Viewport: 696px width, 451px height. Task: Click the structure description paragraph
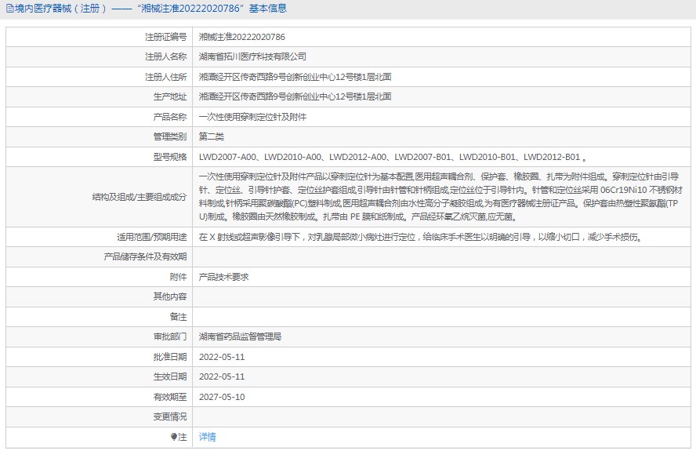440,197
